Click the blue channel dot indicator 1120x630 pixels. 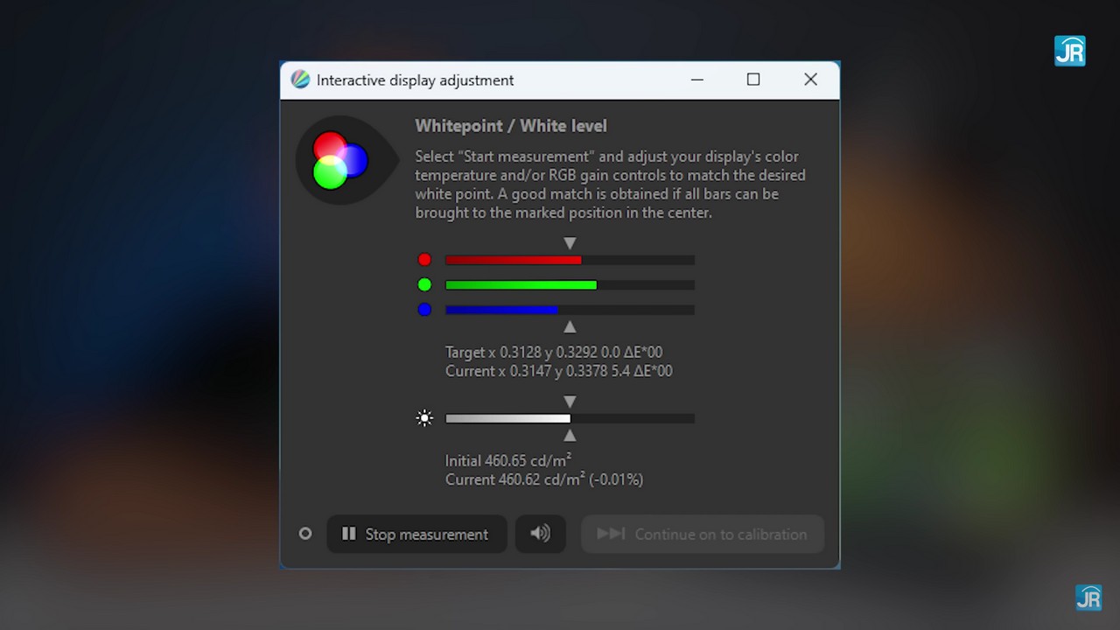click(424, 310)
